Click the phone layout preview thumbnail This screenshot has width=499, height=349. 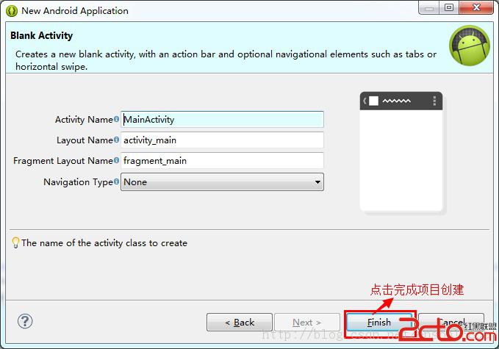(x=401, y=152)
